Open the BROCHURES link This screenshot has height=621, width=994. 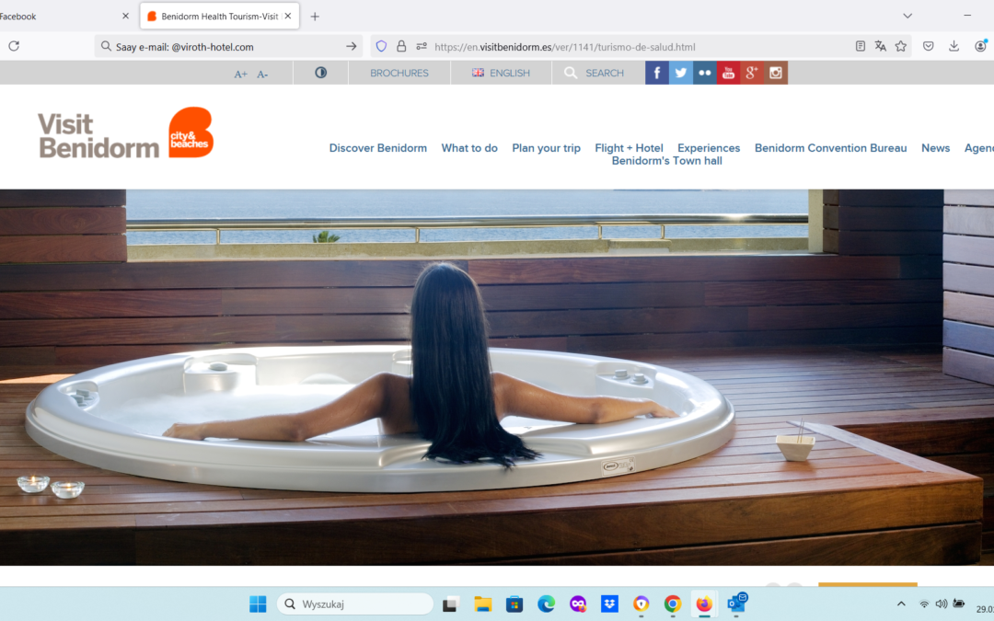point(399,74)
